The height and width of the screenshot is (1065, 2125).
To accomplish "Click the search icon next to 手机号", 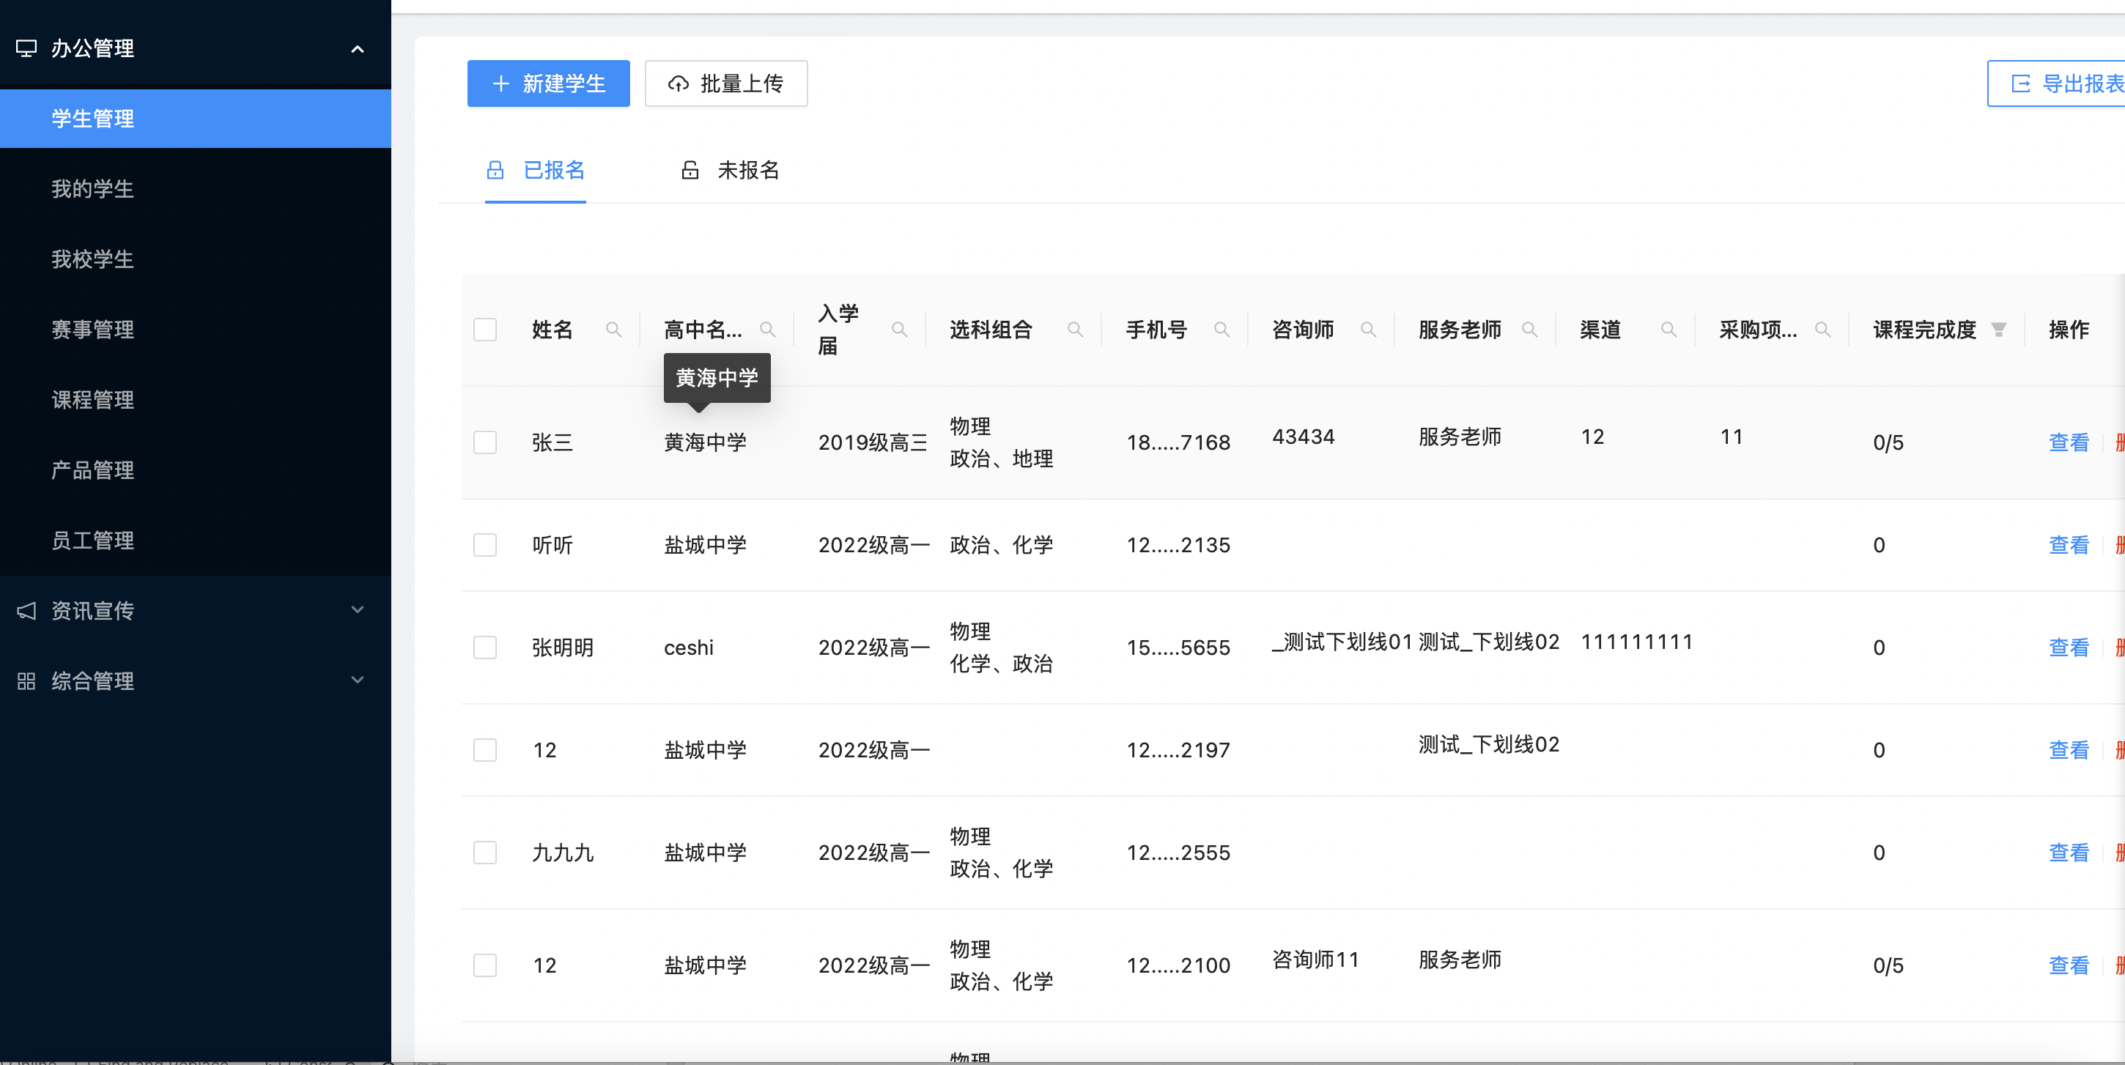I will coord(1222,330).
